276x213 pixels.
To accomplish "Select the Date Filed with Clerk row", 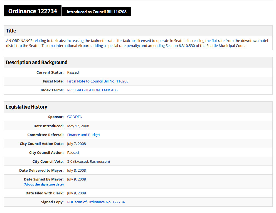I will tap(138, 193).
